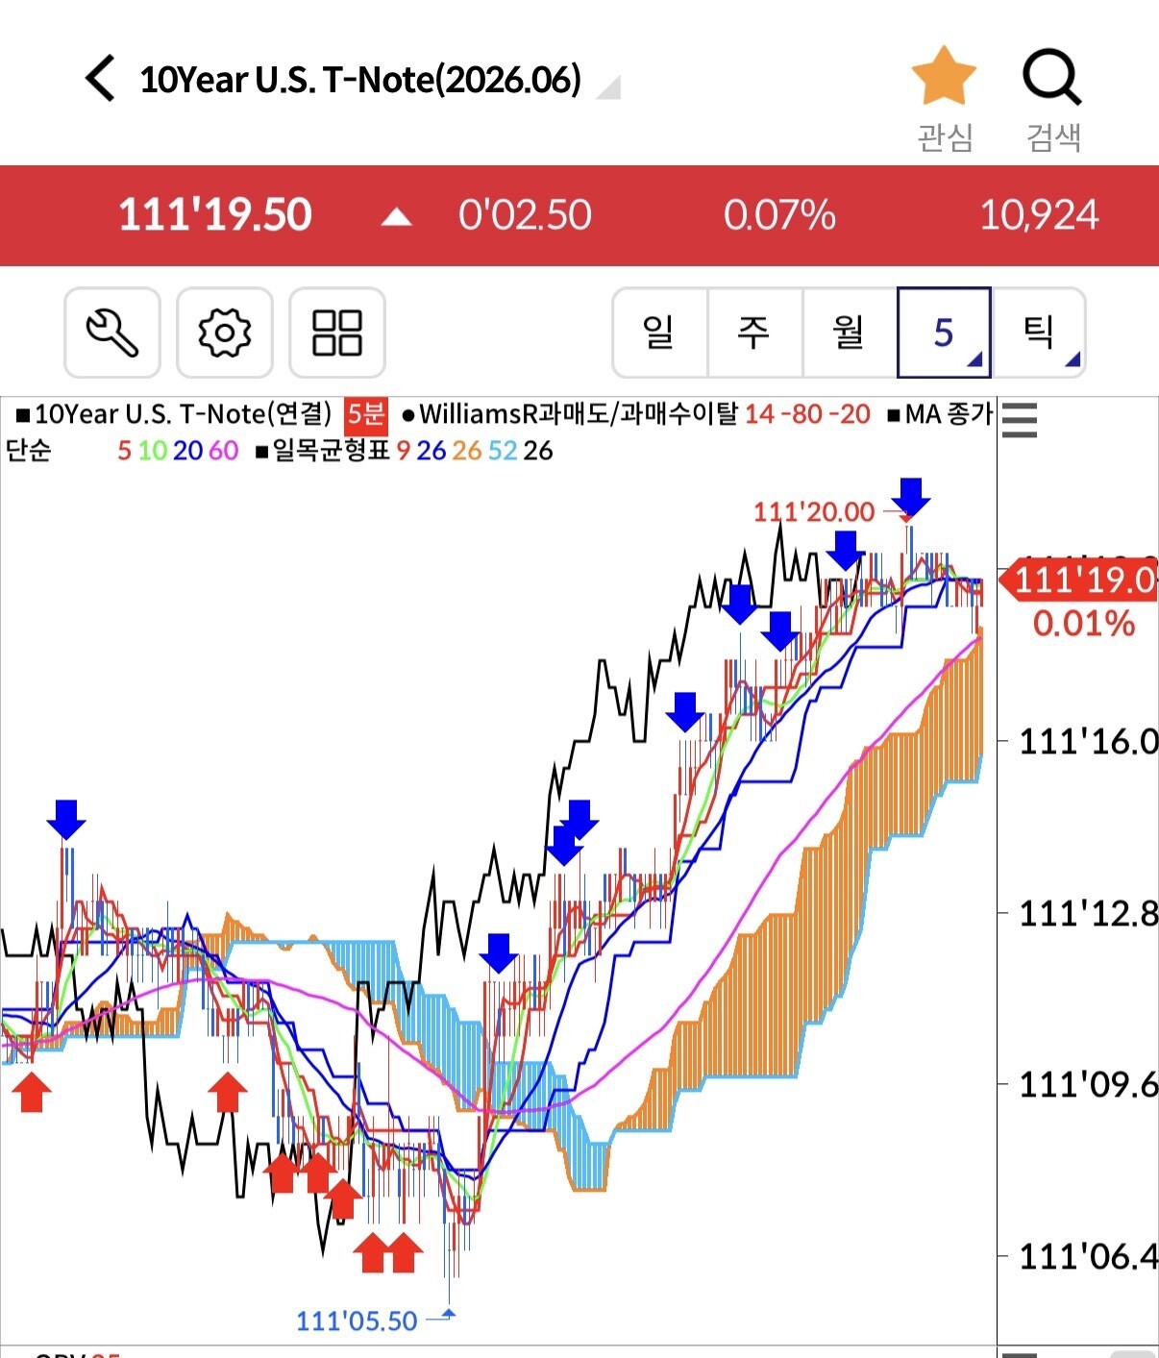The width and height of the screenshot is (1159, 1358).
Task: Tap the 5분 red badge in the legend
Action: click(x=365, y=414)
